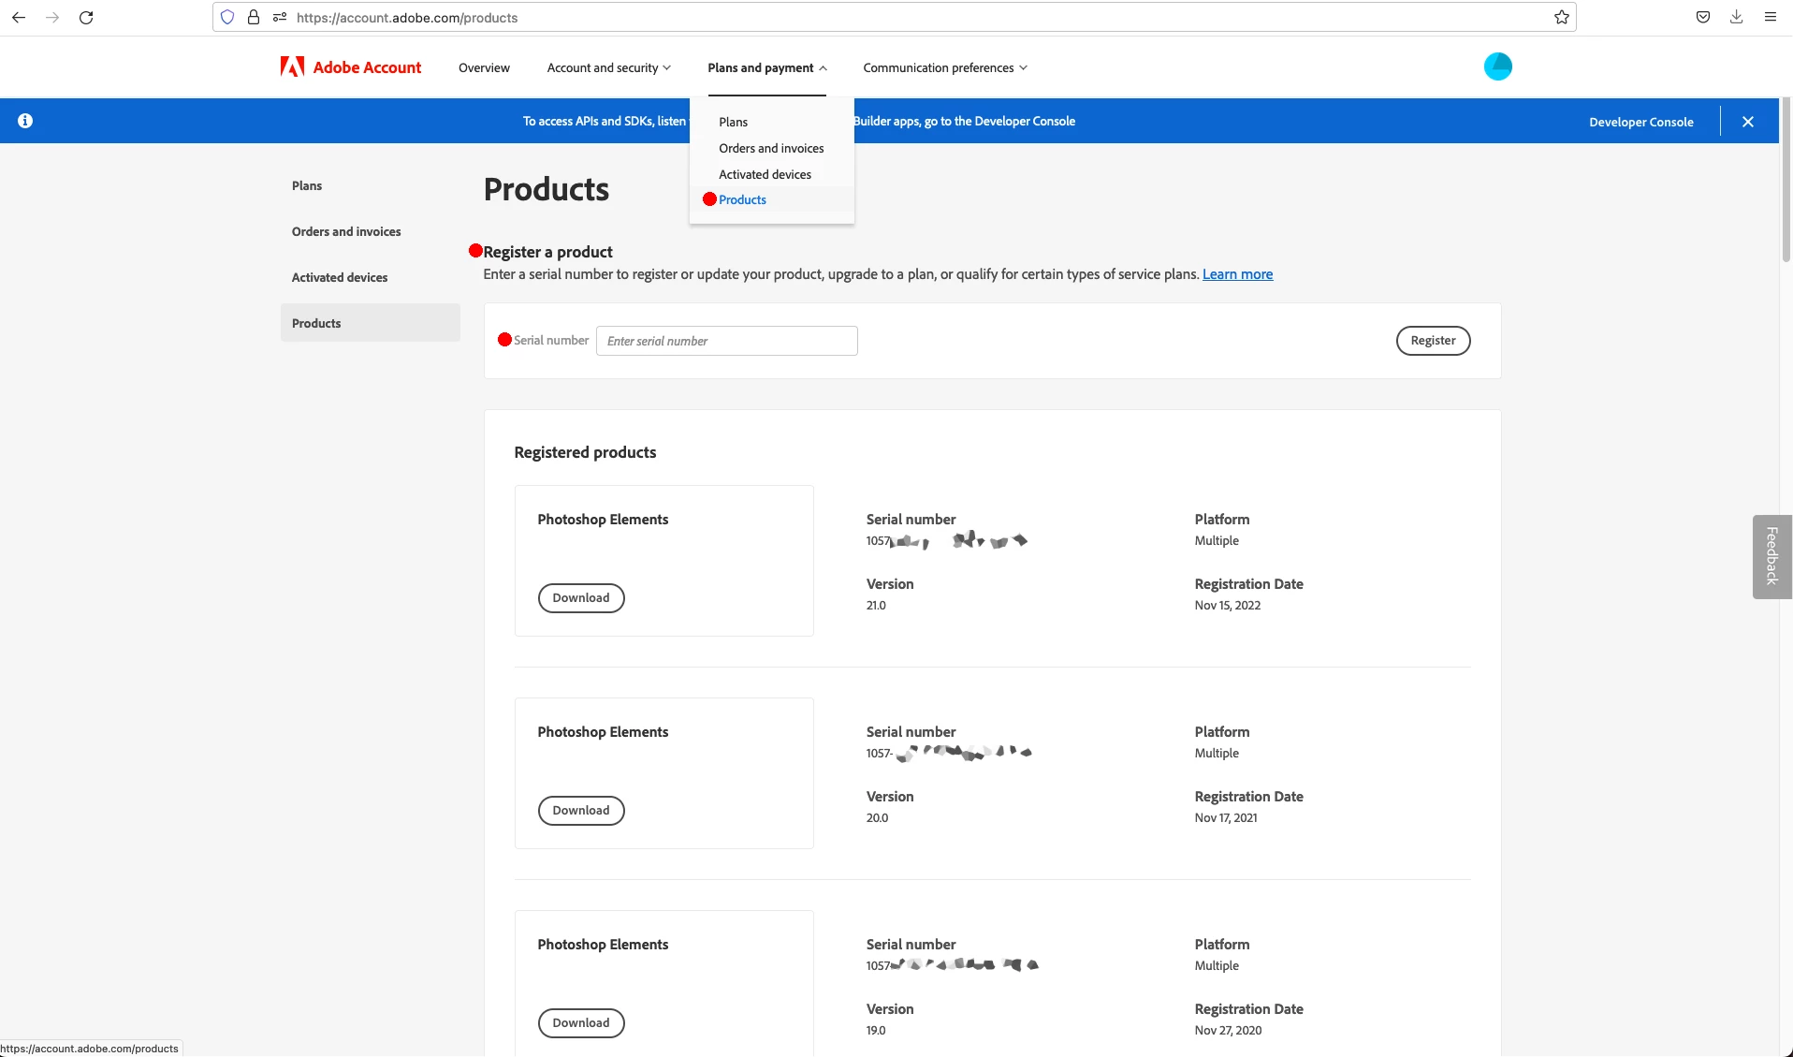Click the info icon on the blue banner
Screen dimensions: 1793x1057
coord(25,121)
